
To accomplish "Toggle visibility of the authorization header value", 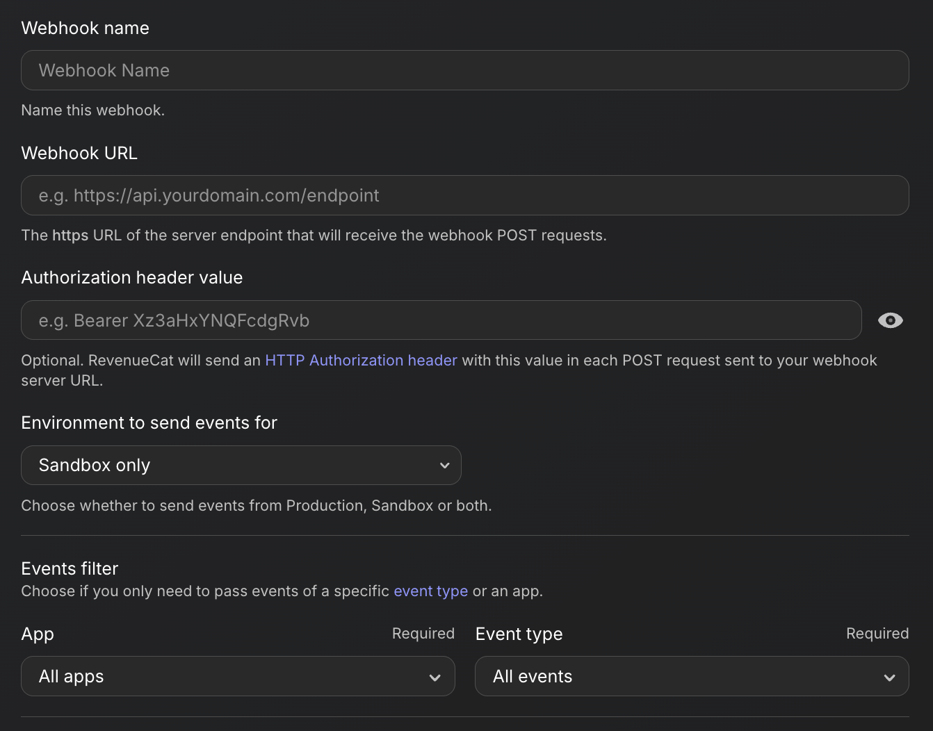I will [891, 320].
